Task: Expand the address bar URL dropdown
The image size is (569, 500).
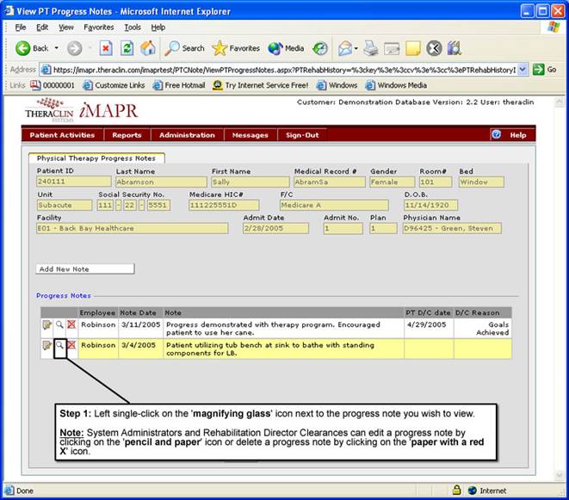Action: [x=523, y=69]
